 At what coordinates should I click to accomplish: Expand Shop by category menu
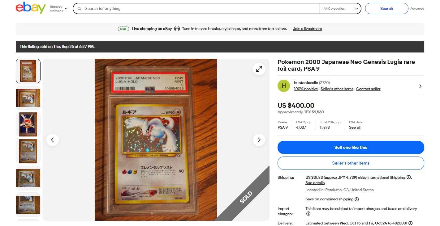58,9
